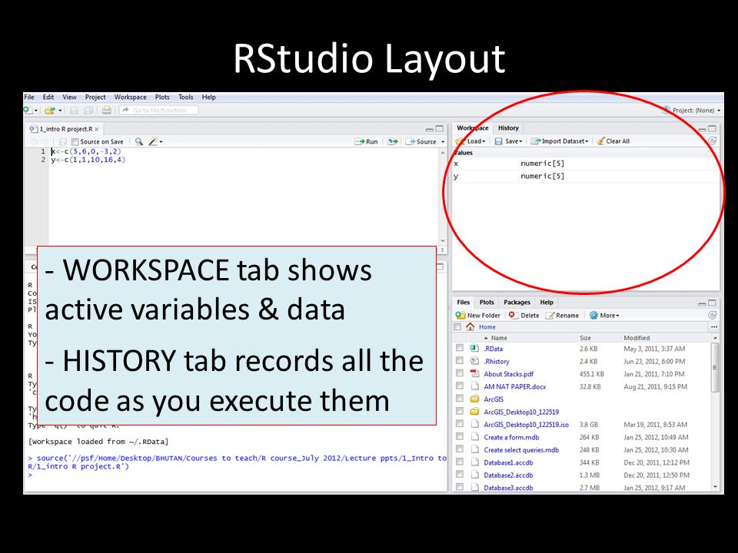The width and height of the screenshot is (738, 553).
Task: Click the Clear All broom icon
Action: coord(600,141)
